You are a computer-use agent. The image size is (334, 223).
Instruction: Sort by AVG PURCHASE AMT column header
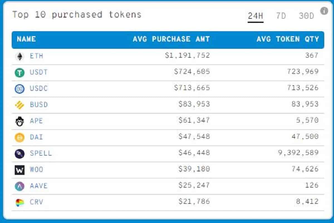pyautogui.click(x=171, y=39)
